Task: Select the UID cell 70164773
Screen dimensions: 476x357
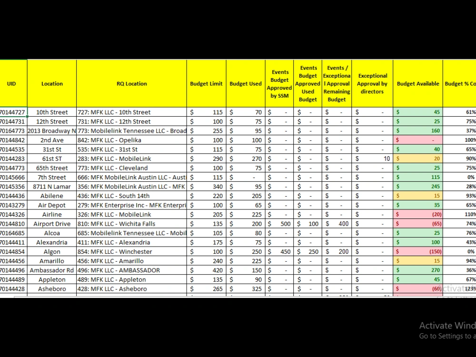Action: (13, 131)
